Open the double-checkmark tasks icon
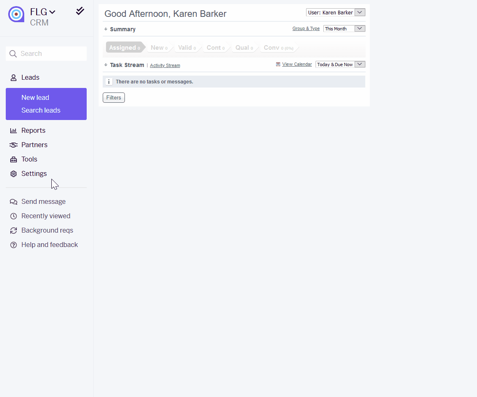Viewport: 477px width, 397px height. (80, 11)
